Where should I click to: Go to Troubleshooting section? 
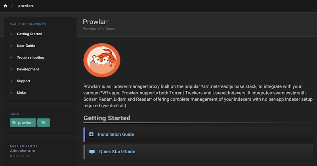click(x=31, y=58)
